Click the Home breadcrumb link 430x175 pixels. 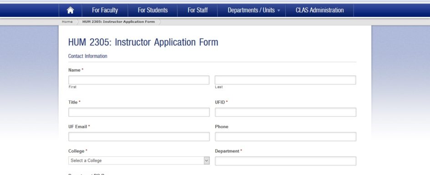(x=67, y=22)
